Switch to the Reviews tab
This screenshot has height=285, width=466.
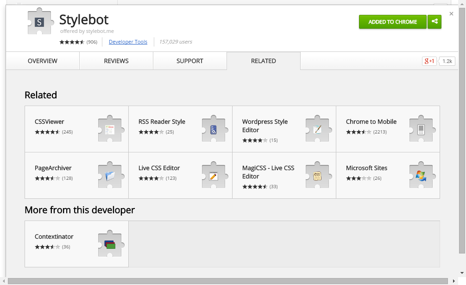pyautogui.click(x=116, y=61)
